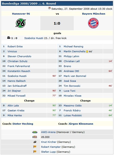Open the AWD-Arena venue link

(x=48, y=132)
